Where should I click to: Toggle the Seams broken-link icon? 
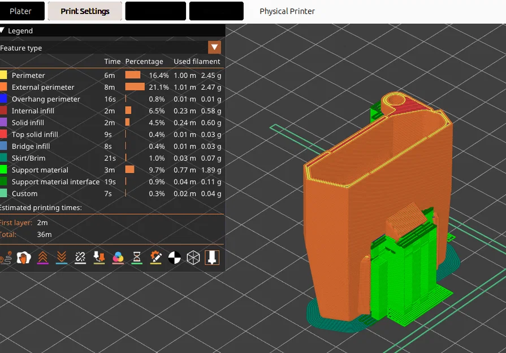(x=80, y=258)
